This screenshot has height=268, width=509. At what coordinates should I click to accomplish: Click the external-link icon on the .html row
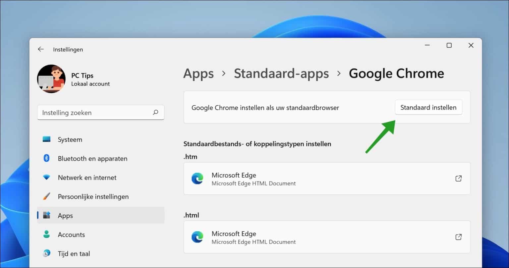(458, 237)
